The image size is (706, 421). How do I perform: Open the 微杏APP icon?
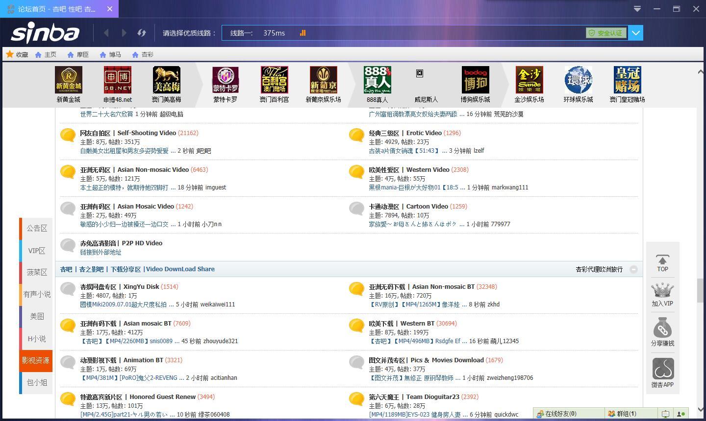tap(662, 369)
